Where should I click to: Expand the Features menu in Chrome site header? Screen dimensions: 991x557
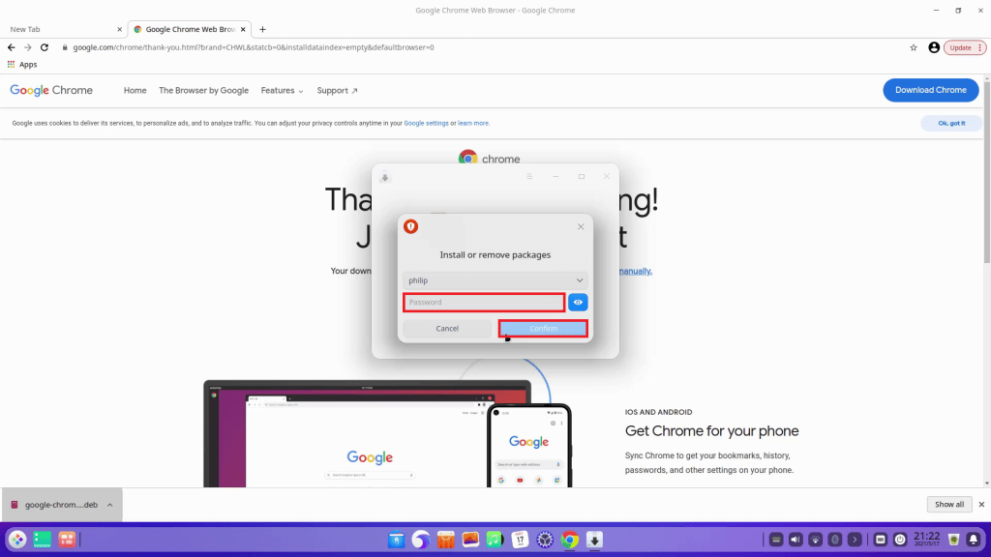tap(282, 90)
